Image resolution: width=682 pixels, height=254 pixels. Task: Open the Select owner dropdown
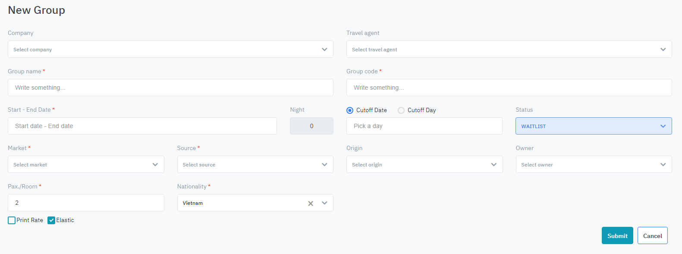(594, 164)
